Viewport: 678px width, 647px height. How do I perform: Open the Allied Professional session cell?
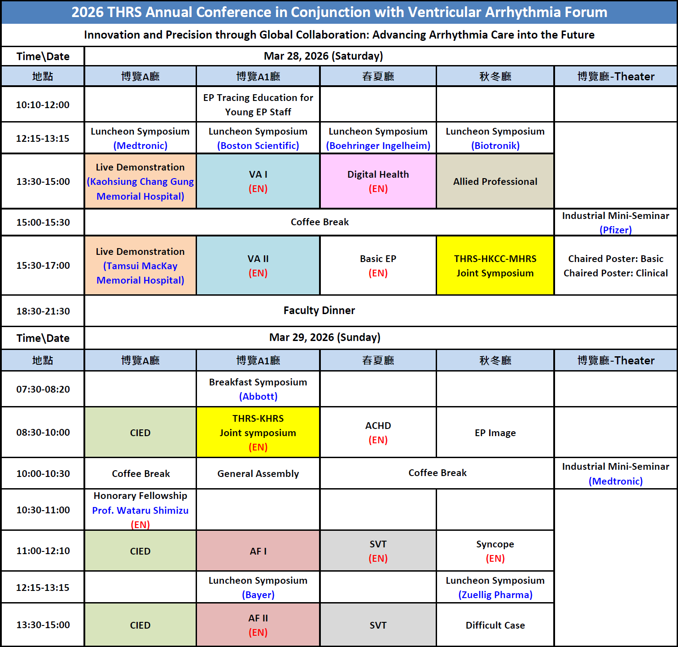pos(495,182)
